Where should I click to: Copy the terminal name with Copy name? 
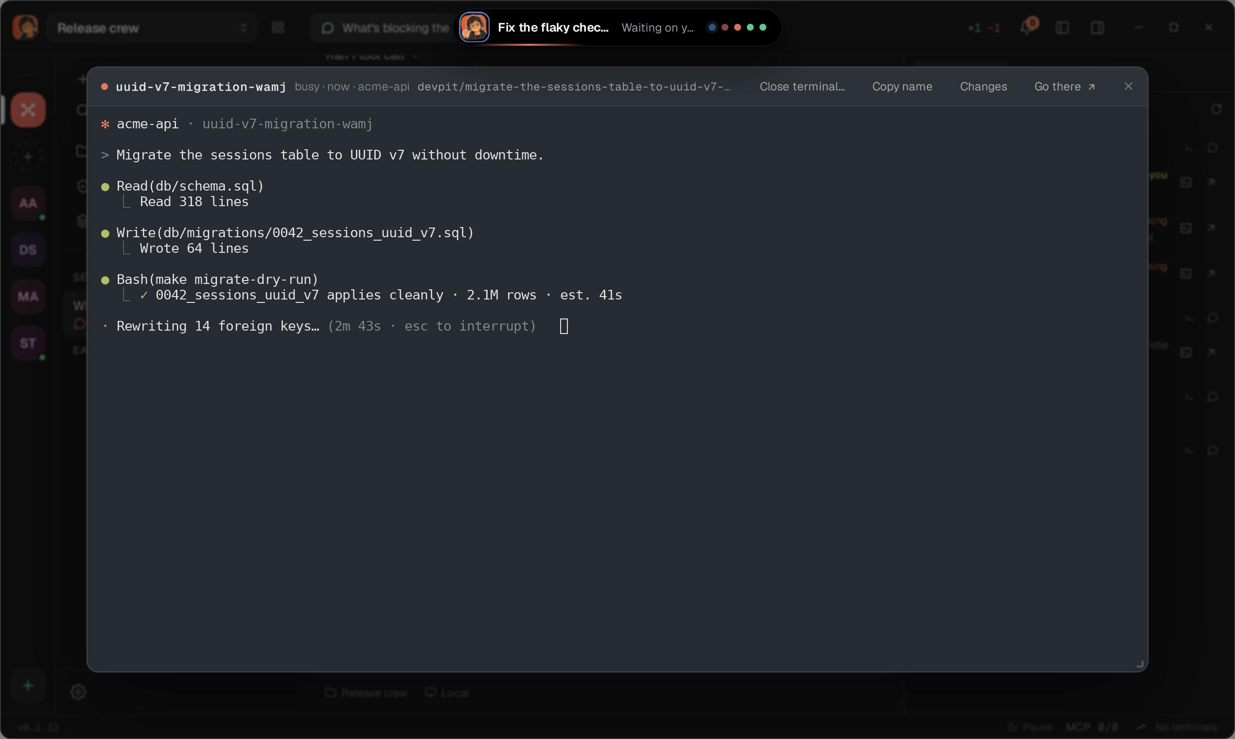[902, 86]
